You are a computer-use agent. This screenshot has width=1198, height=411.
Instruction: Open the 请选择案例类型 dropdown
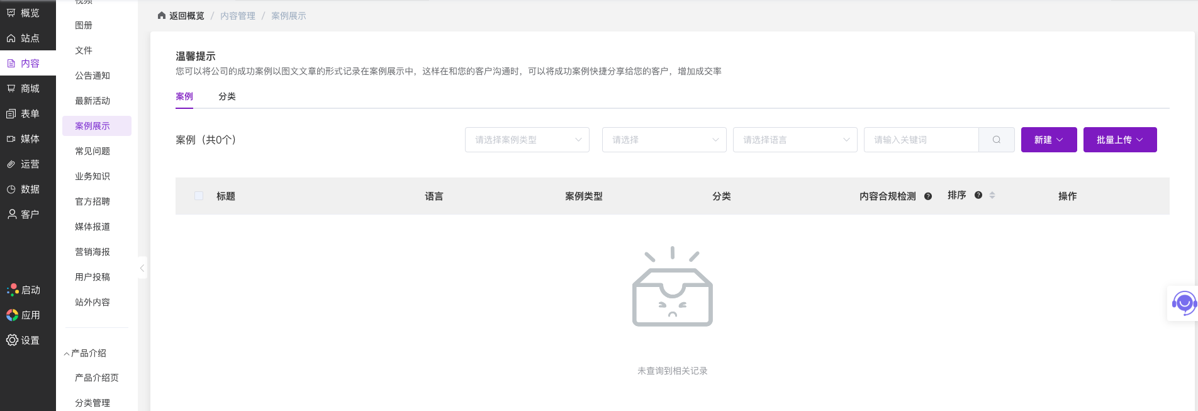click(527, 140)
